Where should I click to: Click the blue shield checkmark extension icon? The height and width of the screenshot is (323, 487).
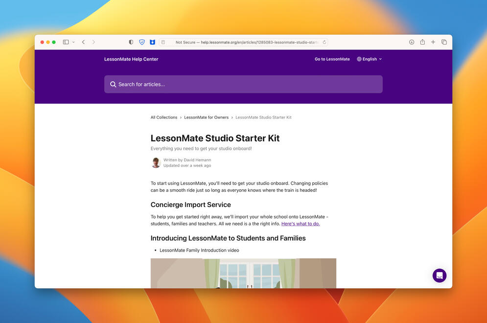click(x=142, y=42)
